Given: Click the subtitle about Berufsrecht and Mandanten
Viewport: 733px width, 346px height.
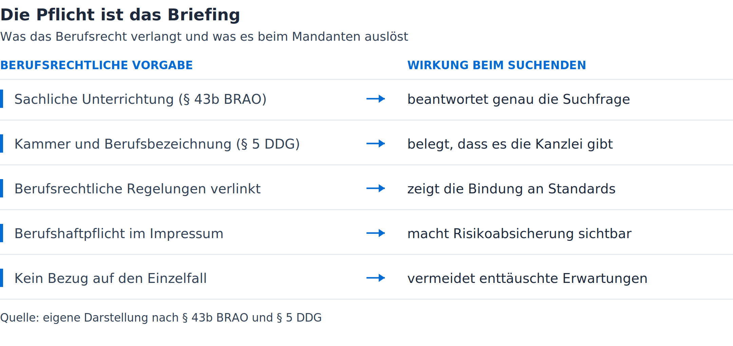Looking at the screenshot, I should tap(204, 37).
